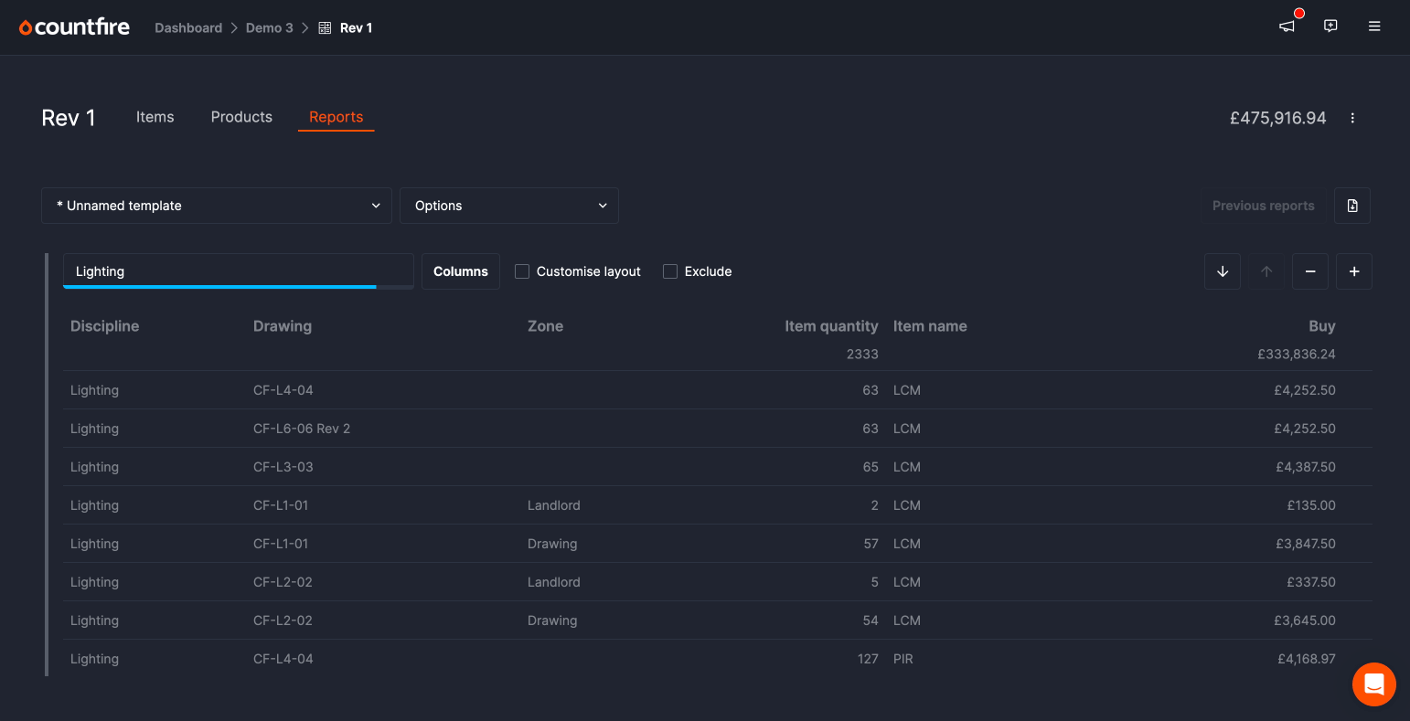1410x721 pixels.
Task: Click the Lighting section name field
Action: tap(238, 270)
